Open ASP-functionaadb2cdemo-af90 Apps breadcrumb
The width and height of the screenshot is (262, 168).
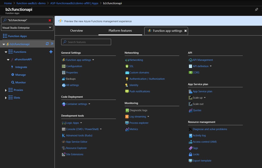74,3
